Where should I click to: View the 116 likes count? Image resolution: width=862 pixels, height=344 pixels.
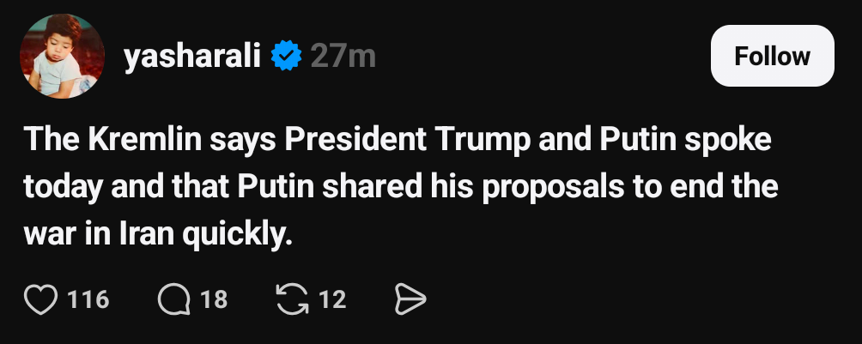88,299
